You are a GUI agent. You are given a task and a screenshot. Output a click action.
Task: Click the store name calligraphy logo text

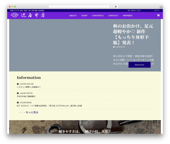[x=33, y=15]
